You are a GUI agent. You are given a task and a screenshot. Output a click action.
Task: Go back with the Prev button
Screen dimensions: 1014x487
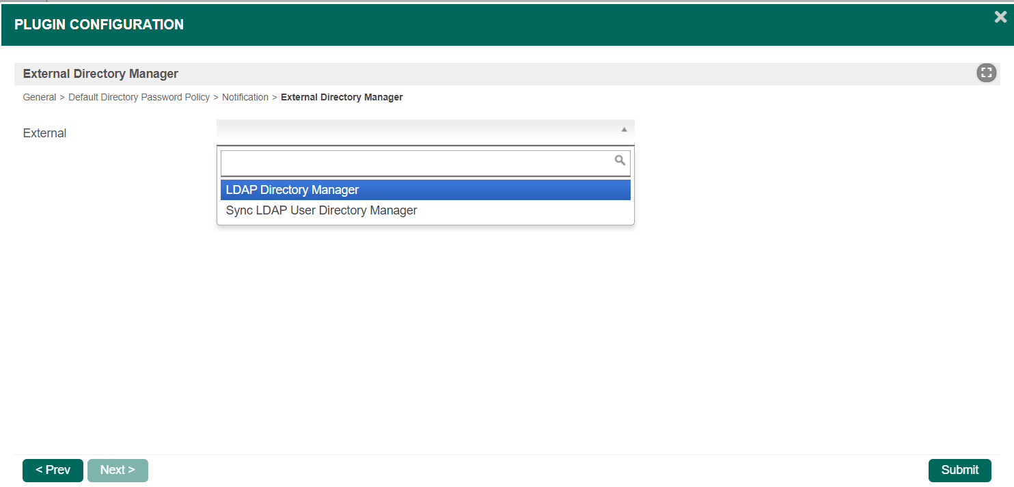click(53, 470)
